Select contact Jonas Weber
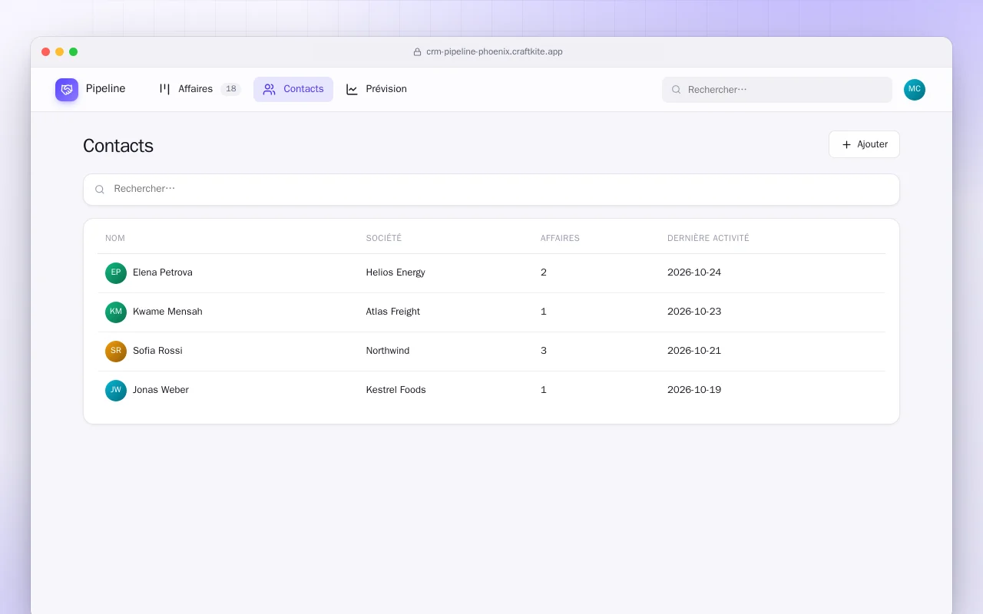The width and height of the screenshot is (983, 614). (161, 390)
